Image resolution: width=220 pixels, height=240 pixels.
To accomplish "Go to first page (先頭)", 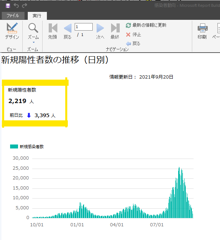I will point(53,31).
